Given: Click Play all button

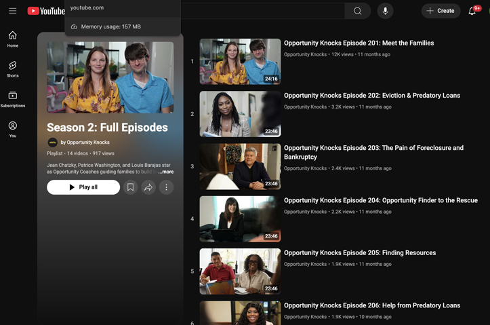Looking at the screenshot, I should (x=83, y=187).
